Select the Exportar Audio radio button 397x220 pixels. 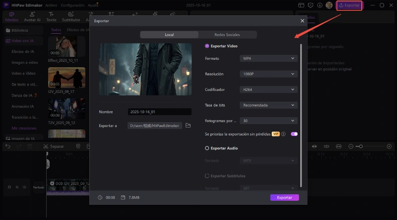click(207, 148)
